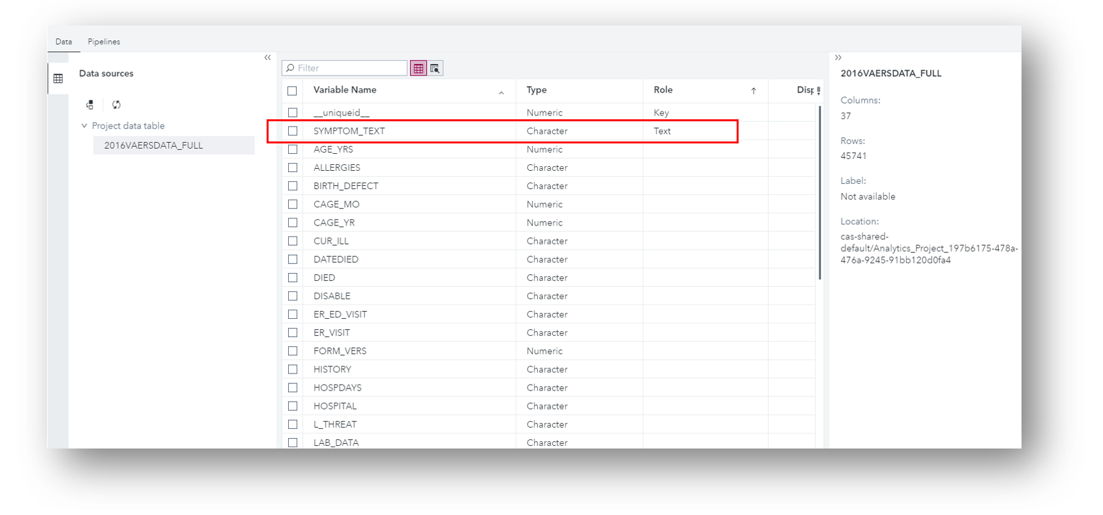Select the BIRTH_DEFECT variable name
The image size is (1103, 515).
(x=346, y=186)
